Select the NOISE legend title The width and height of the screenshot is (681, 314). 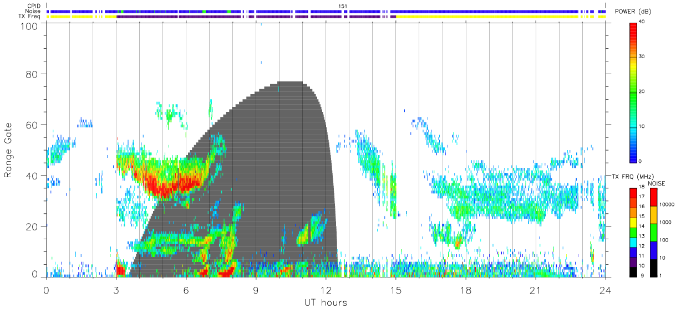658,183
